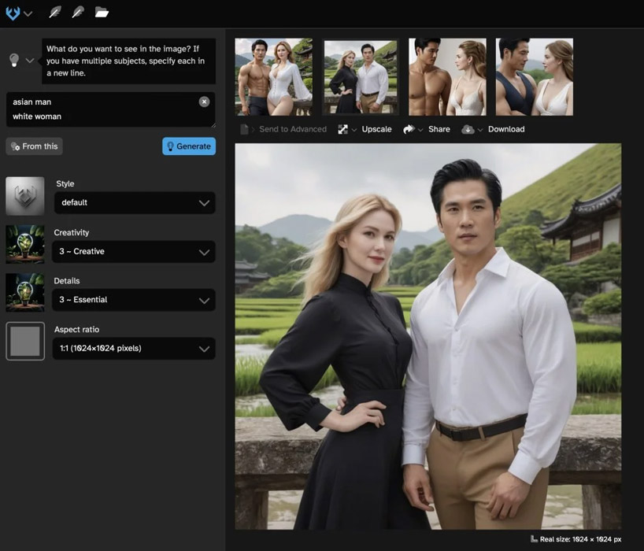Expand the chevron next to the lightbulb
This screenshot has height=551, width=644.
30,61
